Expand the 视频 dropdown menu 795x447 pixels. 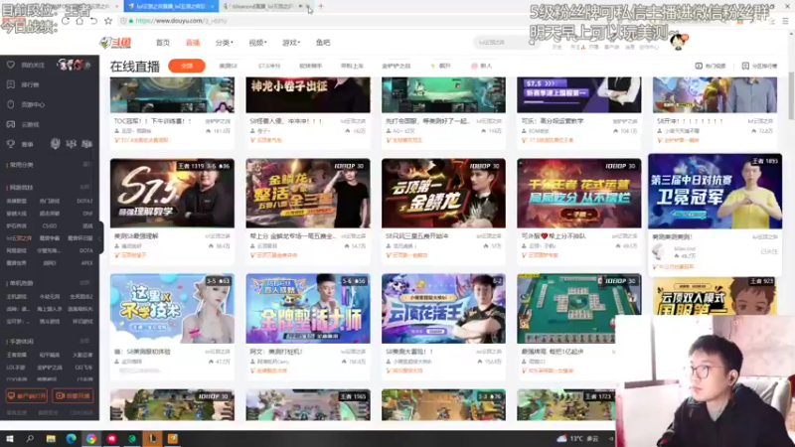click(257, 43)
